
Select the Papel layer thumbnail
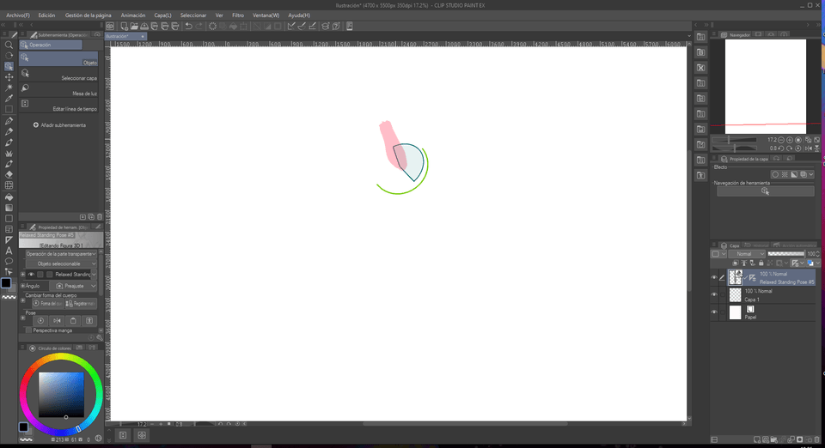coord(735,312)
